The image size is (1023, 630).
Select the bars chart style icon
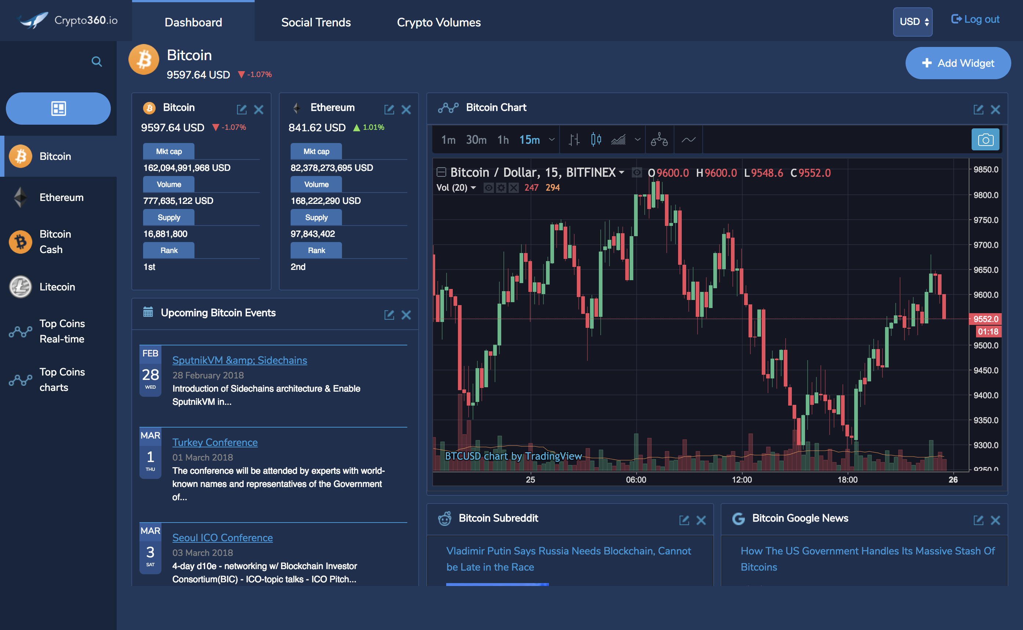pyautogui.click(x=575, y=140)
